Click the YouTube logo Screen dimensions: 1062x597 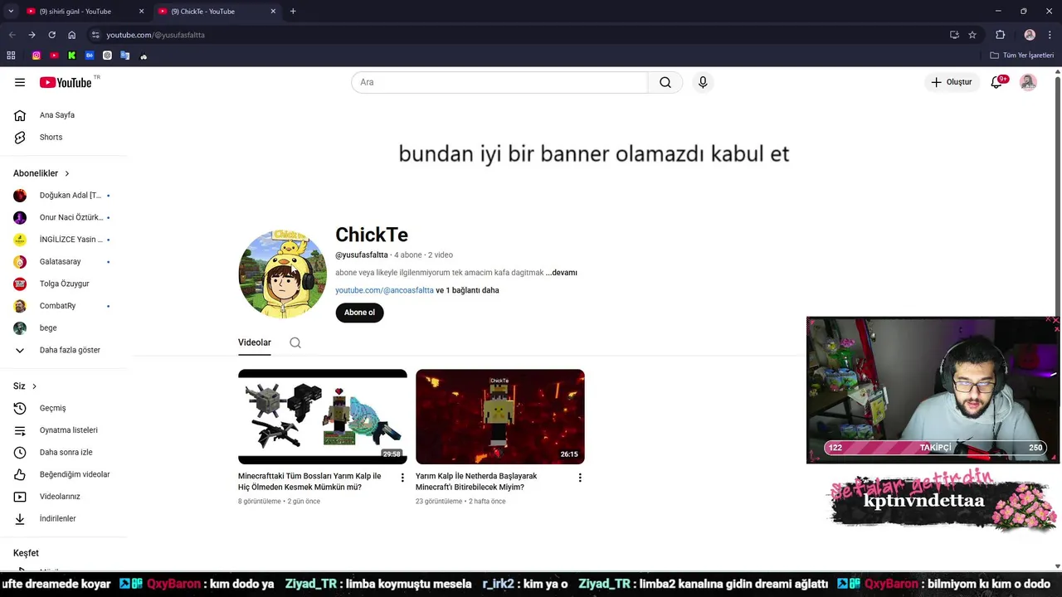click(x=66, y=82)
